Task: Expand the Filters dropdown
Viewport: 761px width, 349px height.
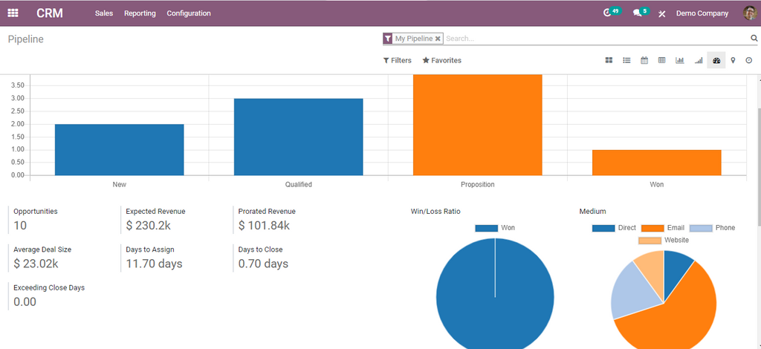Action: pyautogui.click(x=398, y=61)
